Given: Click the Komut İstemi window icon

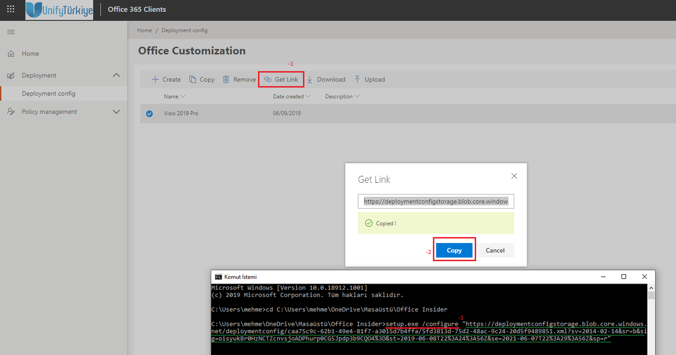Looking at the screenshot, I should (x=219, y=277).
